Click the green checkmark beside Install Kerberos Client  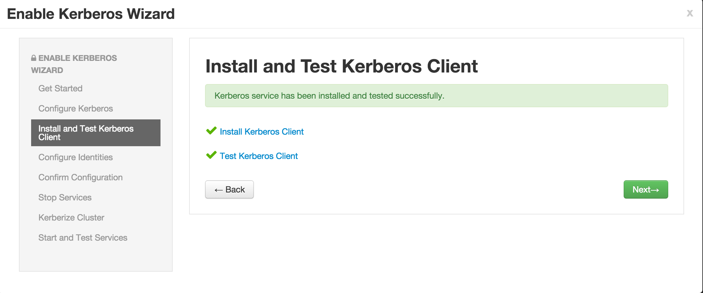[211, 131]
